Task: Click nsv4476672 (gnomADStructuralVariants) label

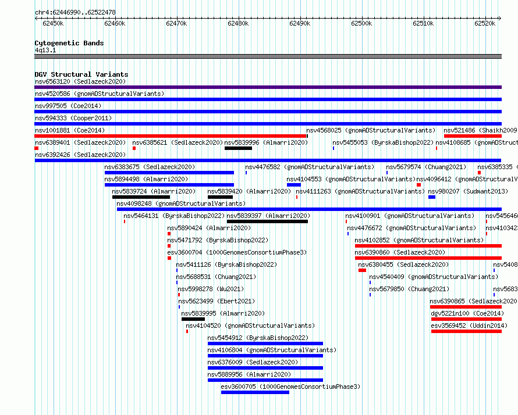Action: [x=411, y=228]
